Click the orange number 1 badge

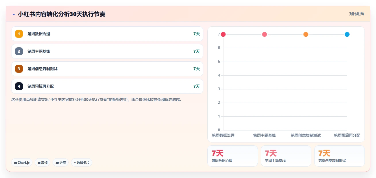pos(19,34)
